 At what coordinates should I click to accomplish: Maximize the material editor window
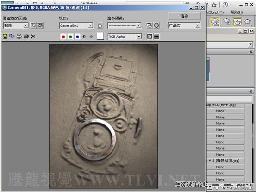pyautogui.click(x=246, y=31)
